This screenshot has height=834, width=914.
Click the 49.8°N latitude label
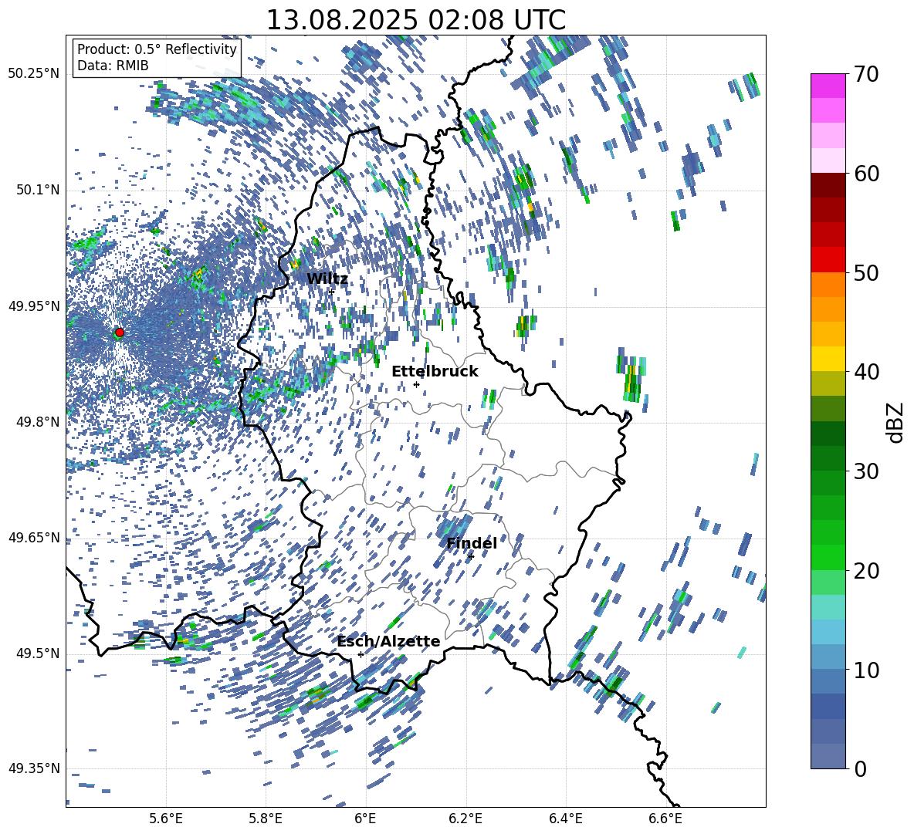(37, 422)
